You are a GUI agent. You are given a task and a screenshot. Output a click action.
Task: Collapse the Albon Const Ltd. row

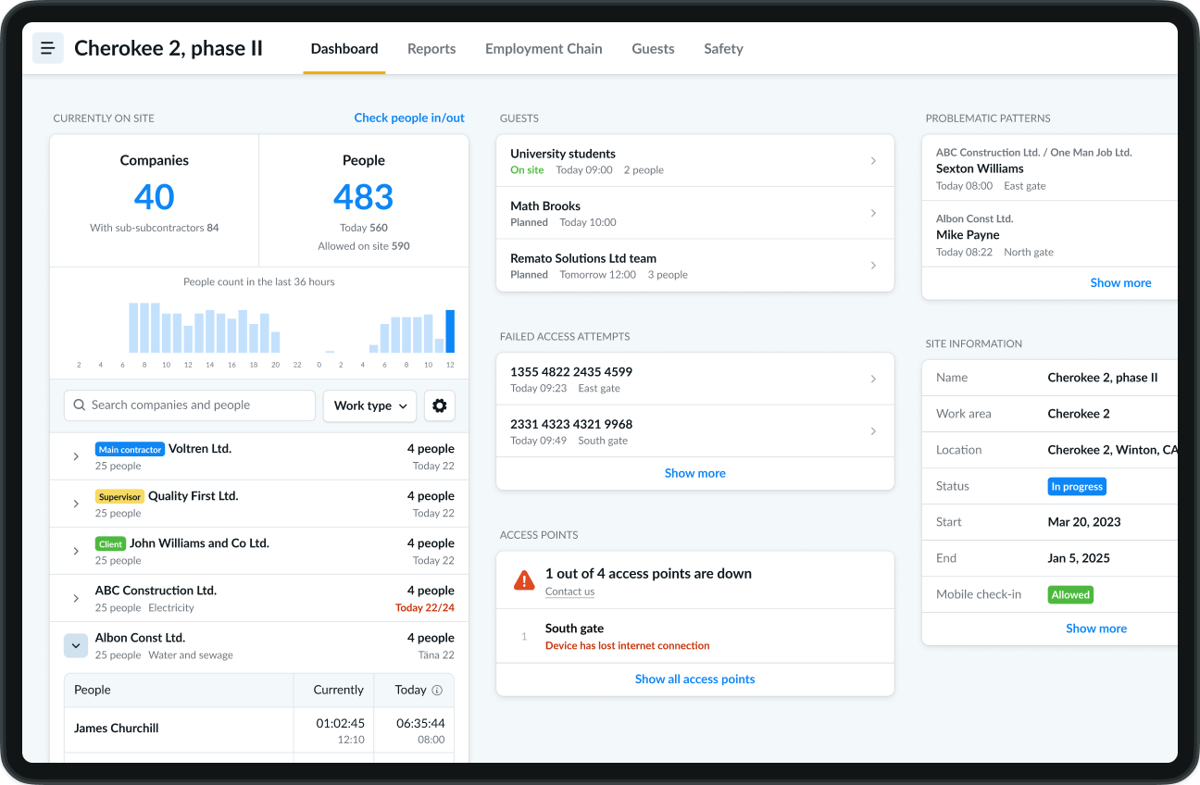coord(76,645)
